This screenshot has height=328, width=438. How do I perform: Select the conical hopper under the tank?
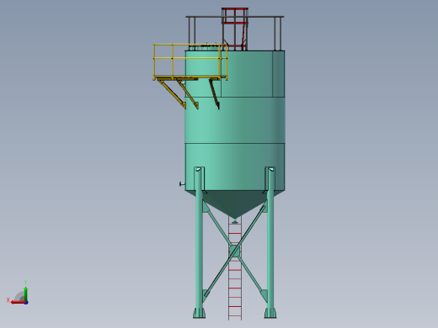click(235, 204)
